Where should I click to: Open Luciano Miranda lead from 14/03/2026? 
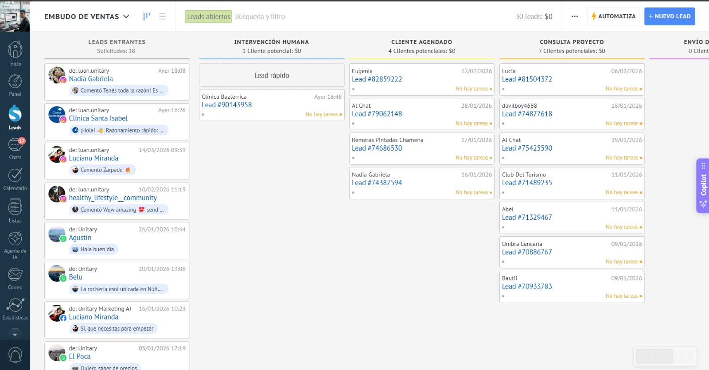point(93,158)
